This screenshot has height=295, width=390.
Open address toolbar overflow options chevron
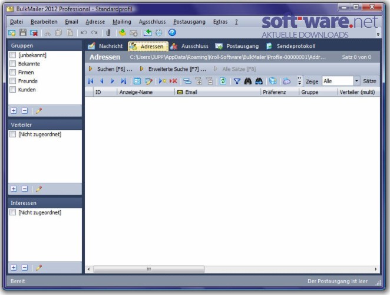point(299,81)
